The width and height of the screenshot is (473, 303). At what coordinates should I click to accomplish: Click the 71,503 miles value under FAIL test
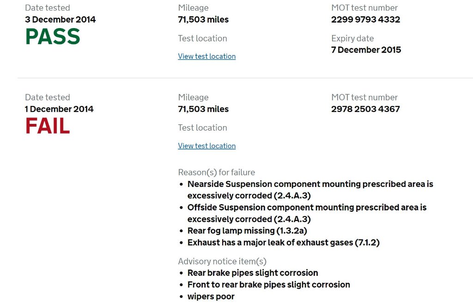pyautogui.click(x=203, y=109)
